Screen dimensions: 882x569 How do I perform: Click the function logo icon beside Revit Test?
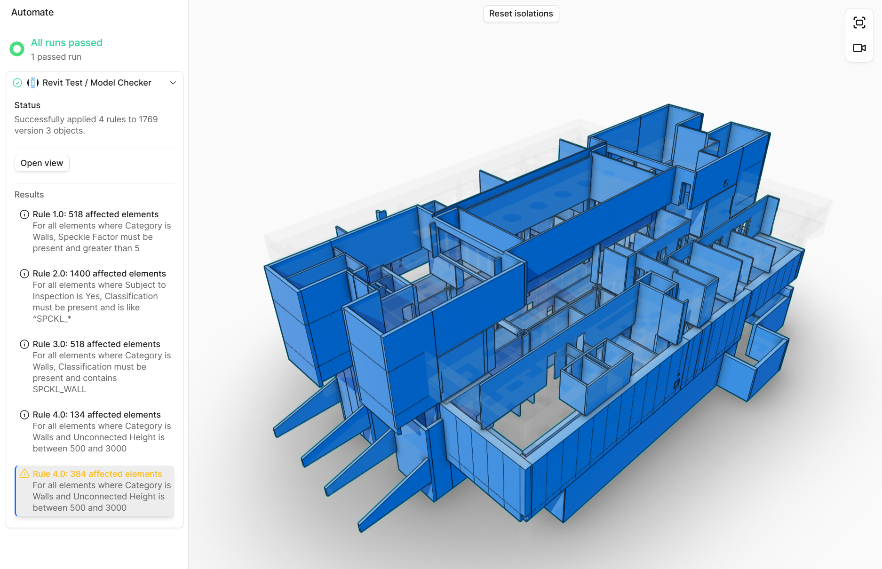point(33,83)
